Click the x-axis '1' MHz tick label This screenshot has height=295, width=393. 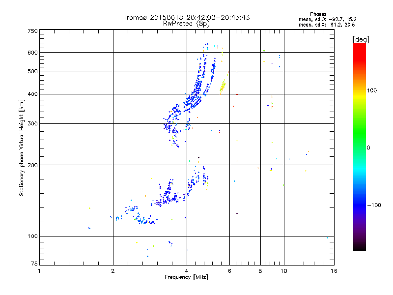pos(39,271)
